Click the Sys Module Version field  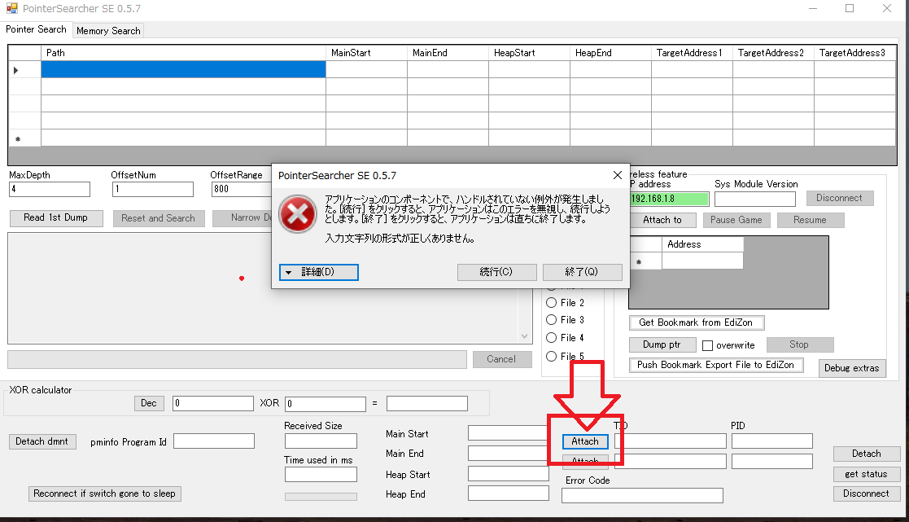(x=755, y=199)
